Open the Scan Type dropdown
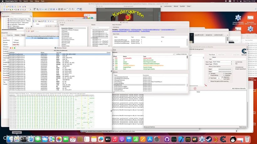The height and width of the screenshot is (144, 257). 223,62
